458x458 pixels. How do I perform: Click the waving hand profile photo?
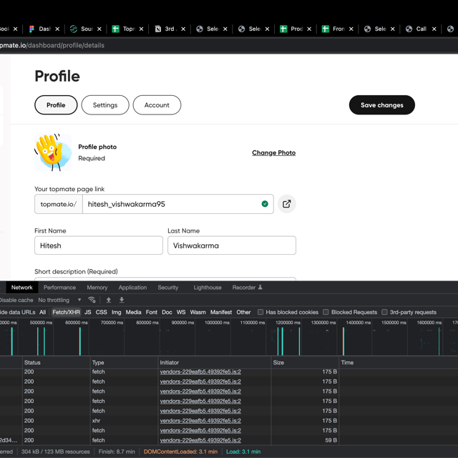(53, 152)
